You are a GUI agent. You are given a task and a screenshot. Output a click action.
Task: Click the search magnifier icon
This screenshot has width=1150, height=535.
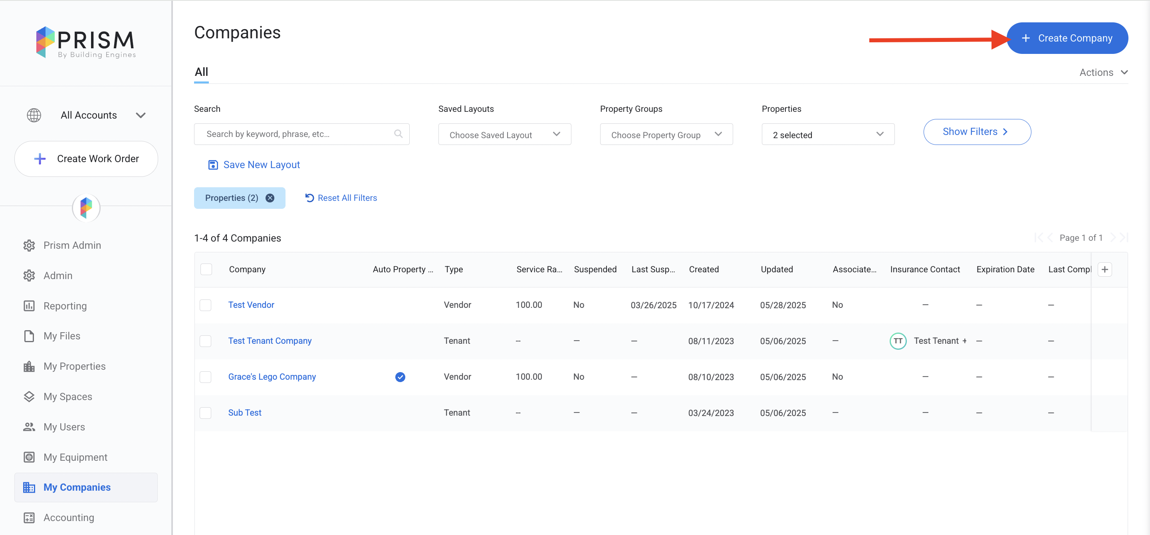398,134
